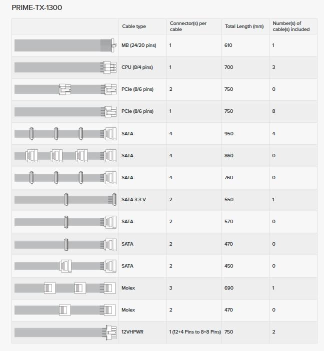Click the PRIME-TX-1300 heading

tap(37, 8)
